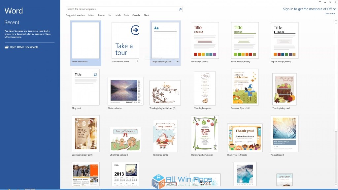Select the Fax suggested search
This screenshot has width=338, height=190.
tap(110, 15)
